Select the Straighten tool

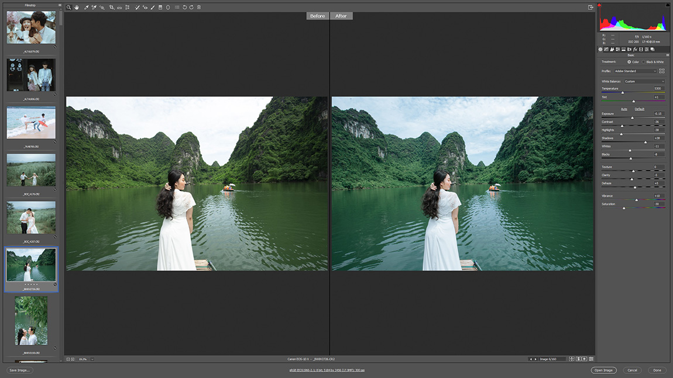pyautogui.click(x=119, y=7)
